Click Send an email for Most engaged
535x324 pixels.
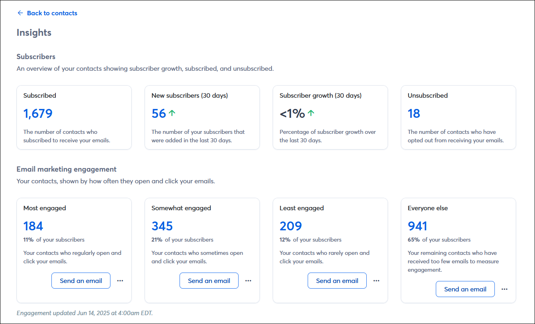81,280
